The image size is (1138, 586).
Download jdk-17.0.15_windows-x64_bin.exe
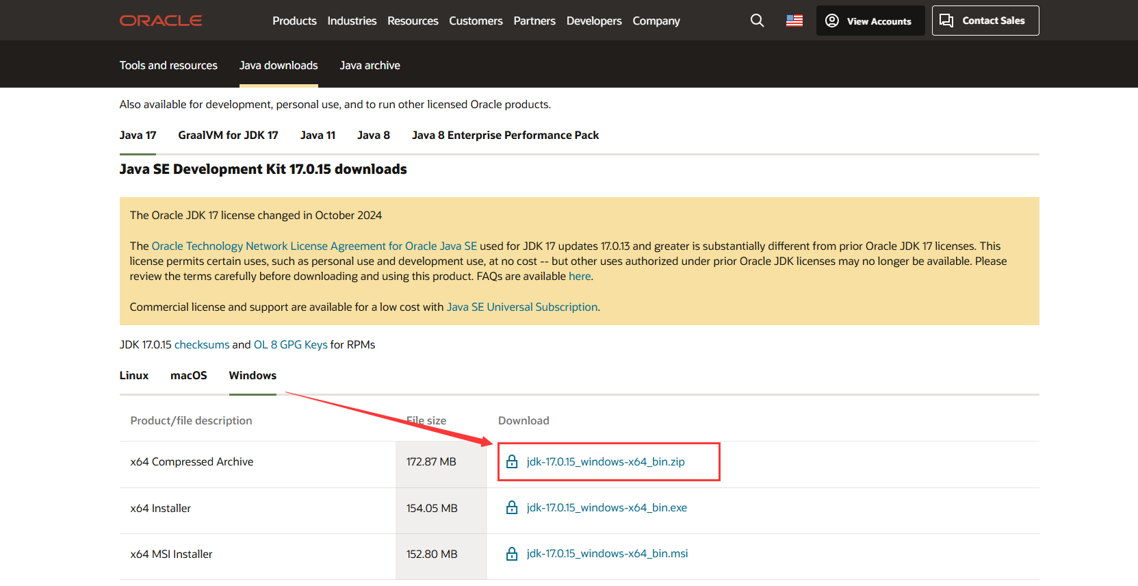pos(607,507)
